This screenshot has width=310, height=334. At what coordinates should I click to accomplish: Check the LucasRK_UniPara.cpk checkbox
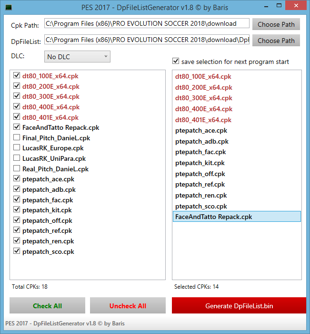click(x=17, y=158)
